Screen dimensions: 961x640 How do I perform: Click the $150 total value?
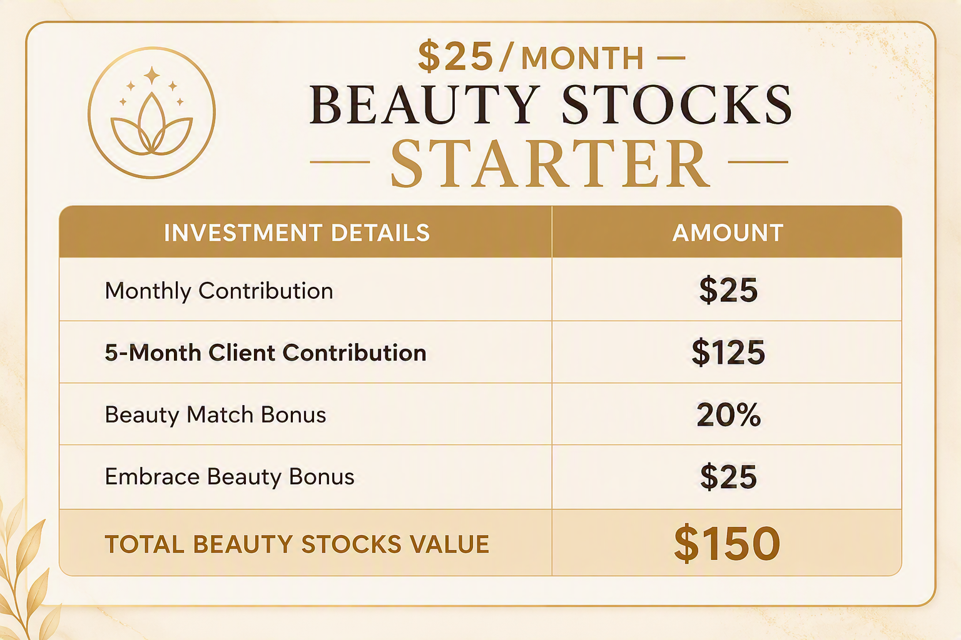point(727,543)
